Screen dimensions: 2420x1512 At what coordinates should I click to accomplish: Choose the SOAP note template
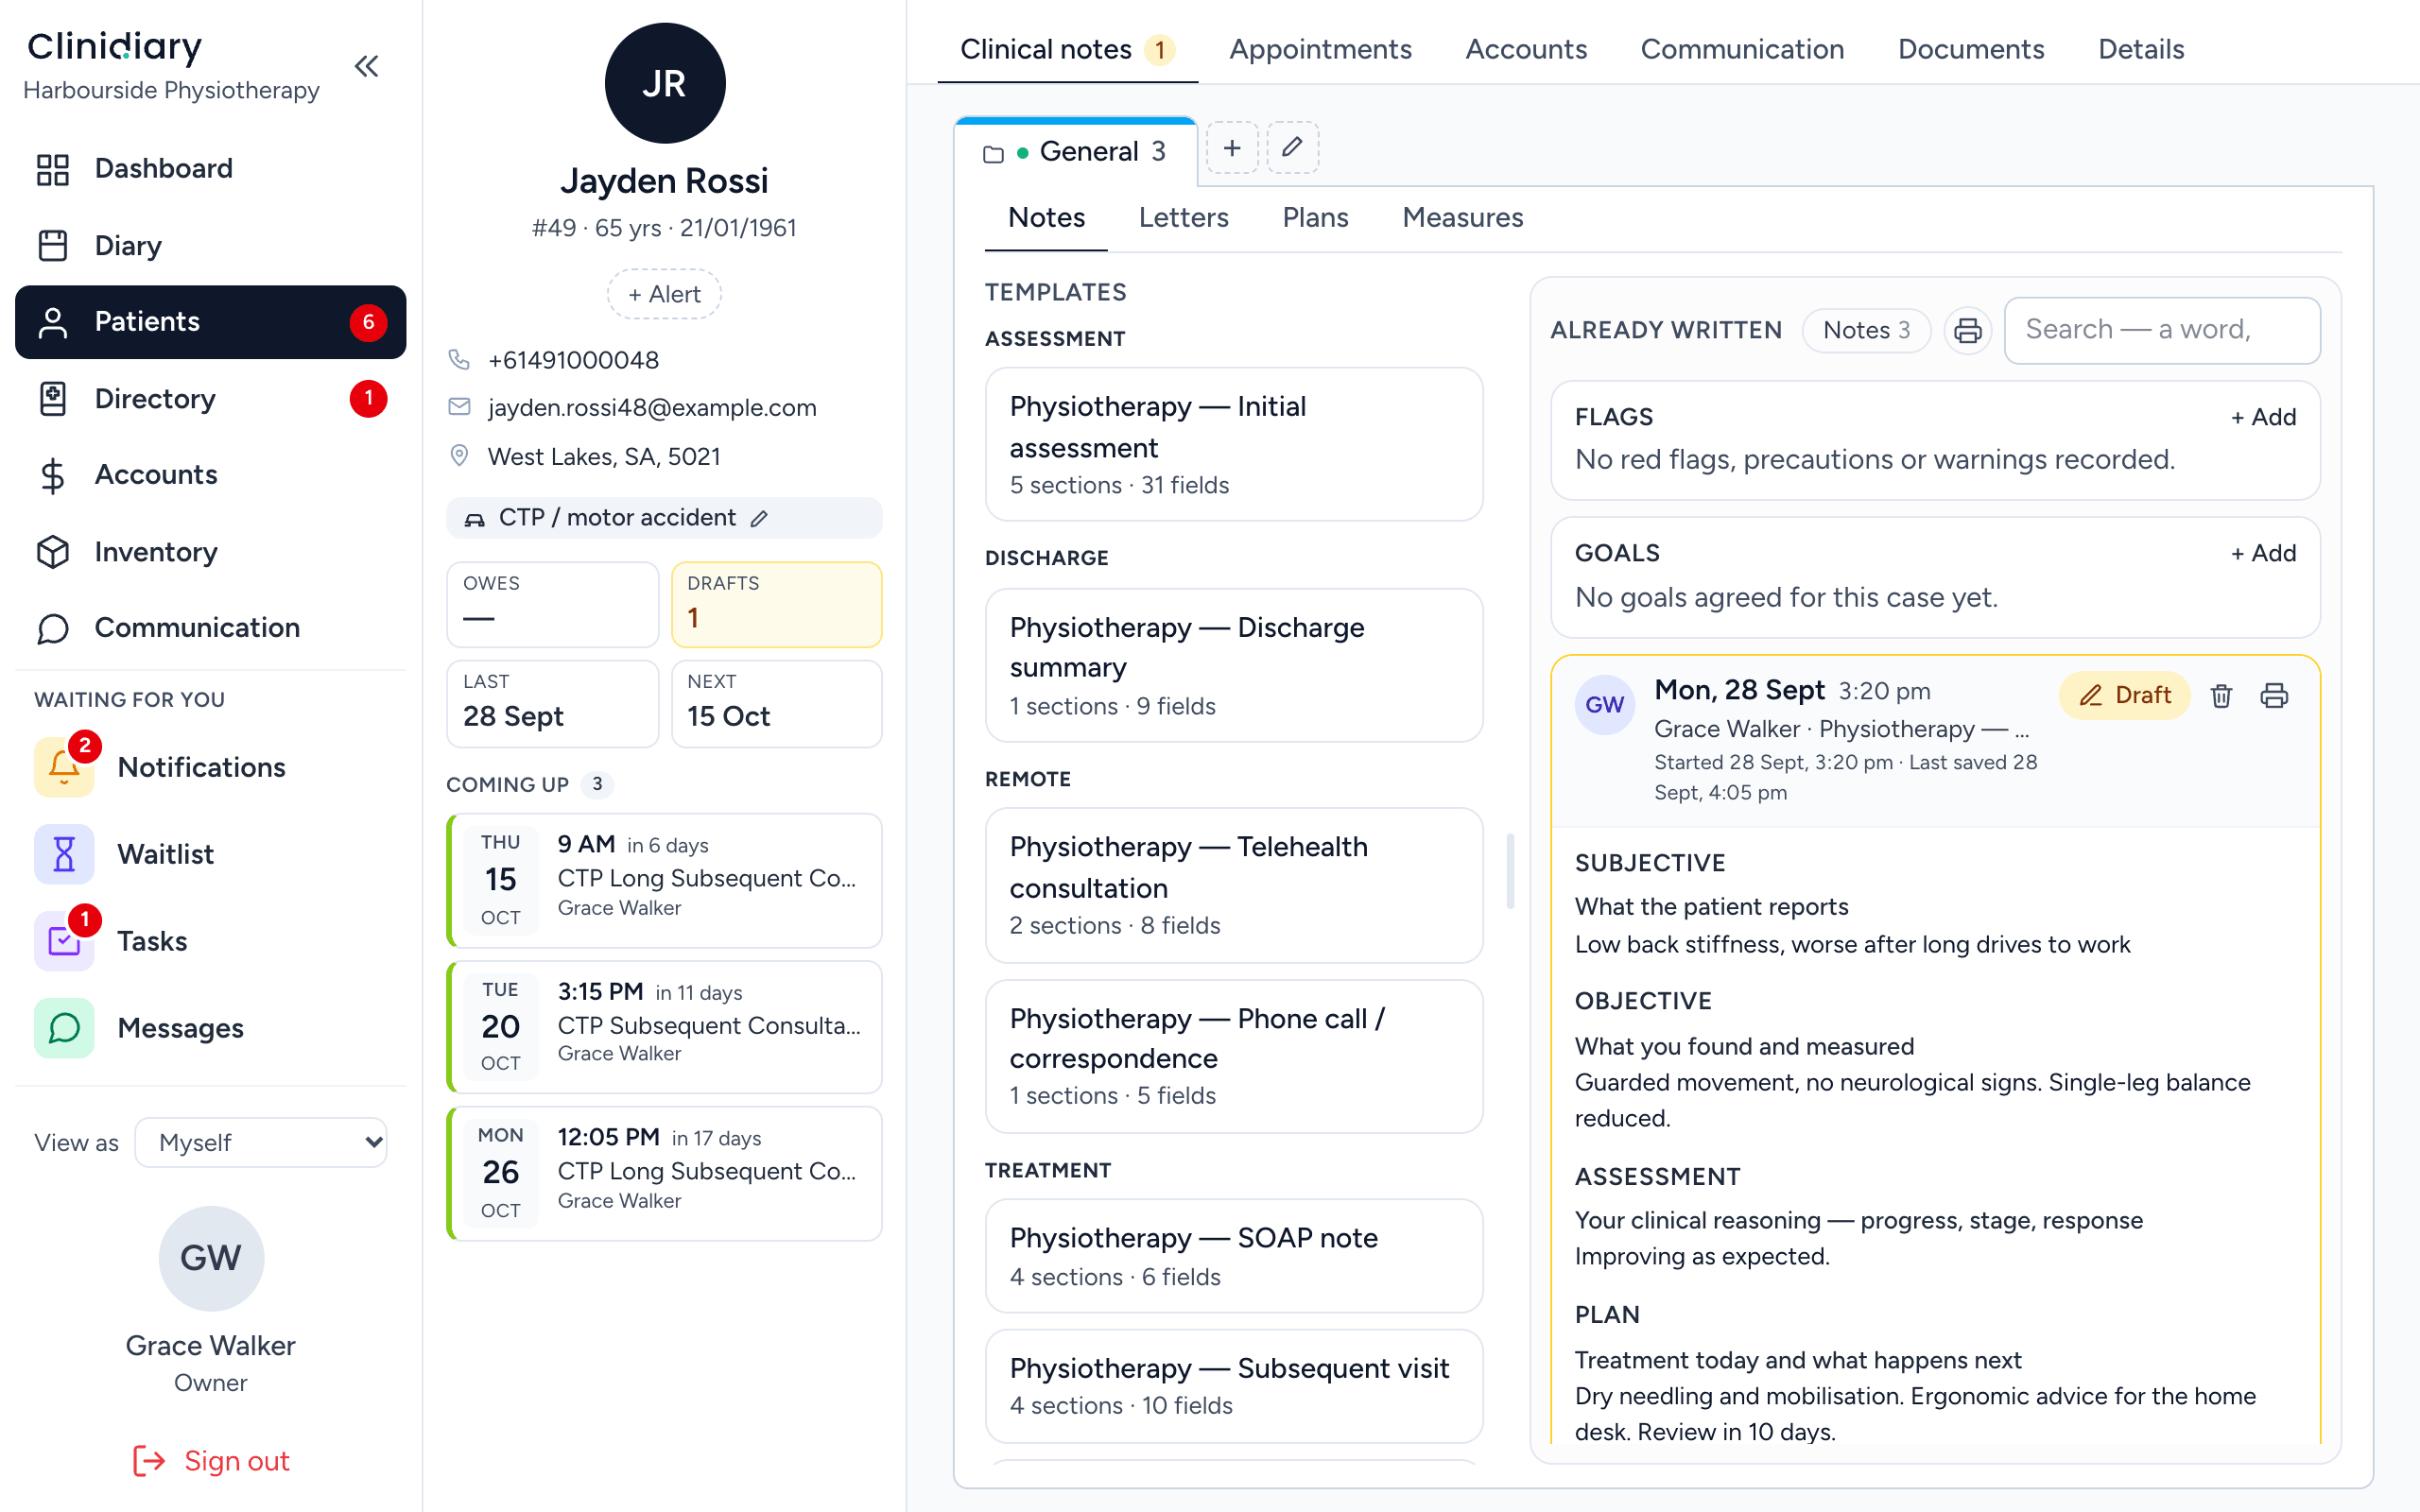click(x=1234, y=1256)
